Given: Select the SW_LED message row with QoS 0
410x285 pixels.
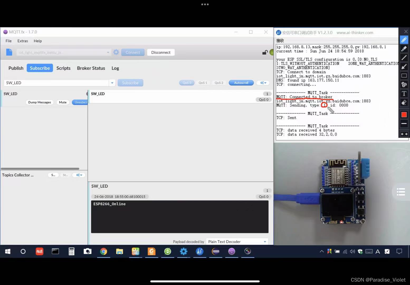Looking at the screenshot, I should point(181,97).
